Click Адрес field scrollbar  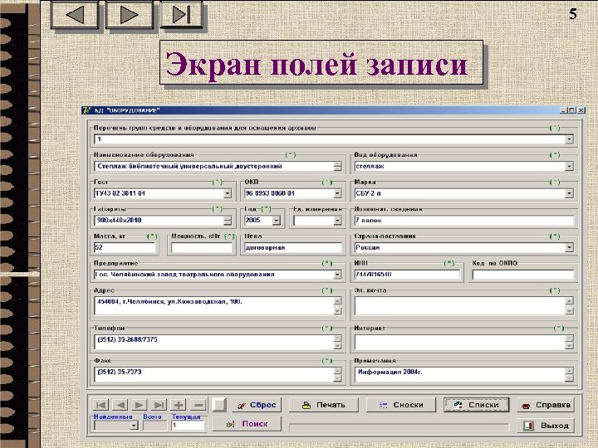pos(337,306)
